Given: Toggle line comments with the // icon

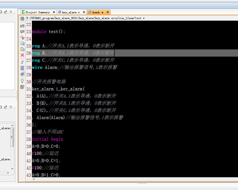Looking at the screenshot, I should click(x=22, y=62).
